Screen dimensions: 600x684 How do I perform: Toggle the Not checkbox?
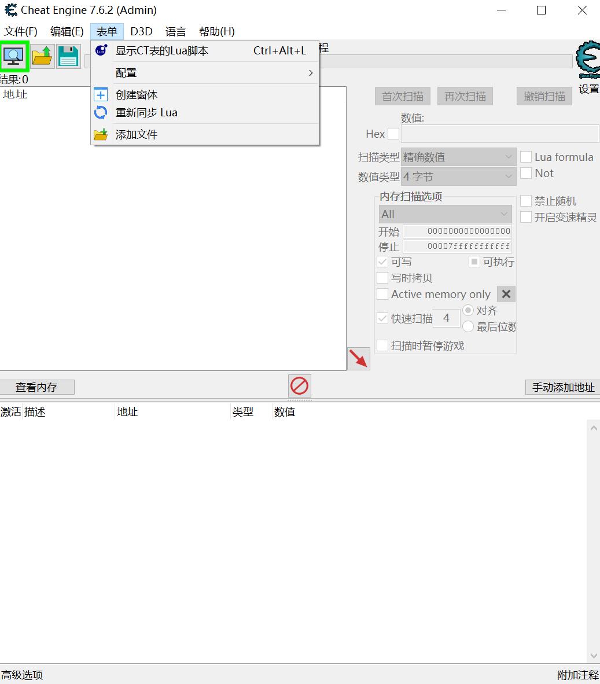click(526, 173)
